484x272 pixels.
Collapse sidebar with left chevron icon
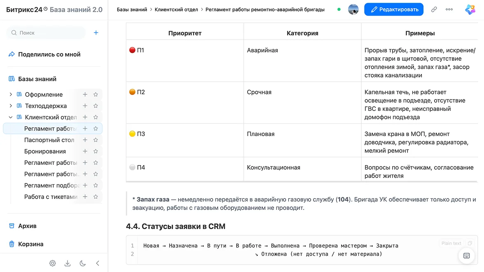[98, 263]
